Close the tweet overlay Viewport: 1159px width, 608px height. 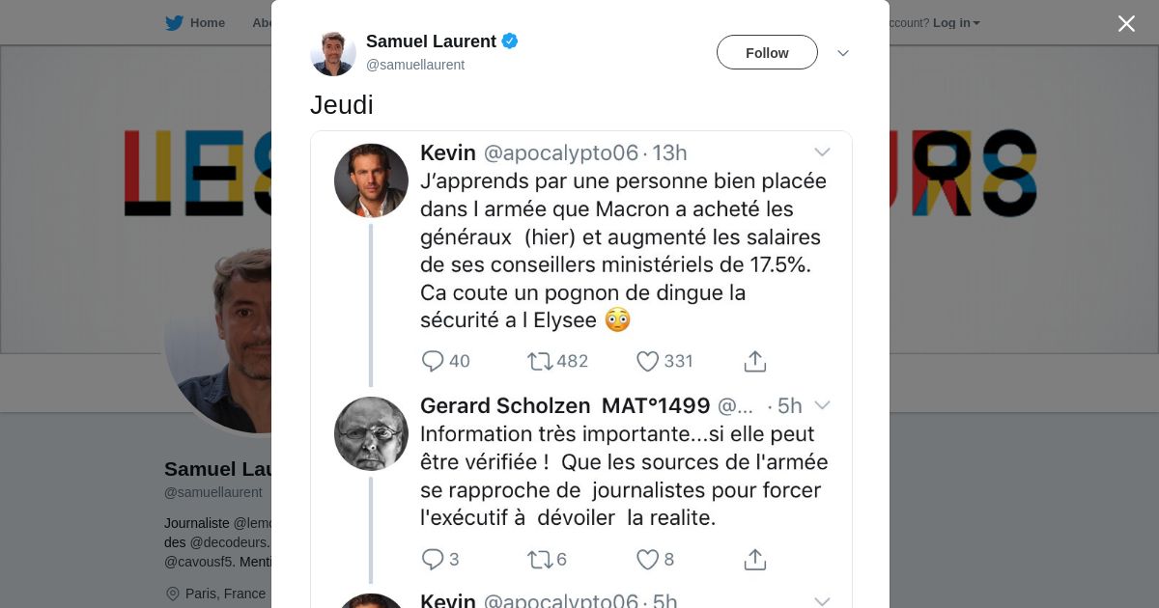point(1126,23)
